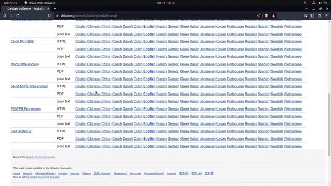331x186 pixels.
Task: Share this page using the share icon
Action: click(259, 16)
